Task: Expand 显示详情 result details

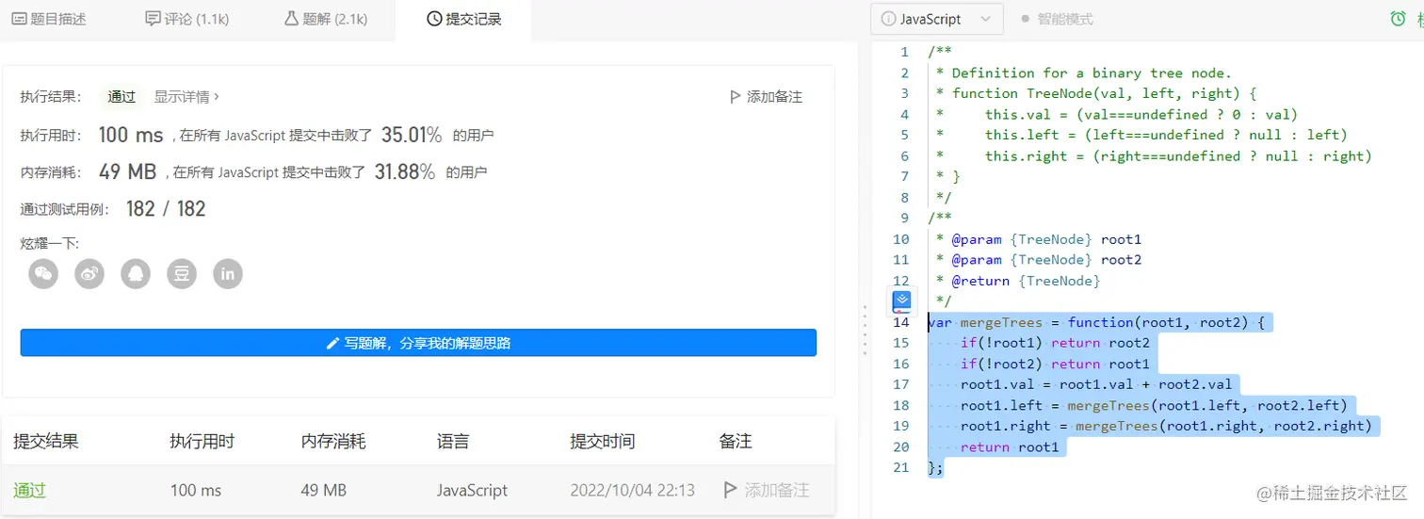Action: click(x=186, y=96)
